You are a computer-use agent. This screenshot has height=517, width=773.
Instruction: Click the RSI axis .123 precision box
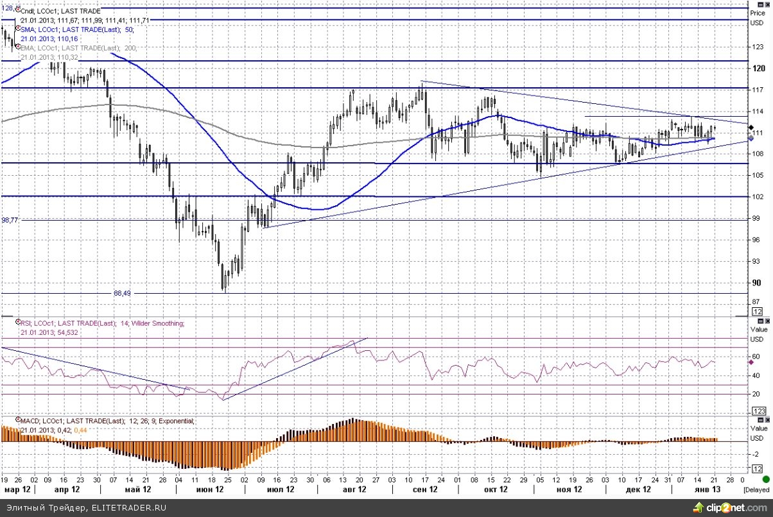pos(758,411)
